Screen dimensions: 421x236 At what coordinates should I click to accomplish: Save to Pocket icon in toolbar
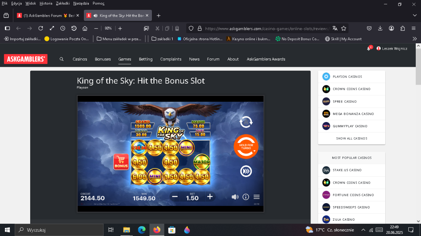pyautogui.click(x=369, y=28)
